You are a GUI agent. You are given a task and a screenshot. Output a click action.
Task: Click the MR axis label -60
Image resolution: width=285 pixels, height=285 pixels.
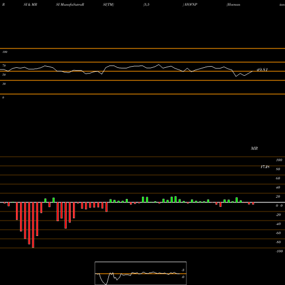278,233
